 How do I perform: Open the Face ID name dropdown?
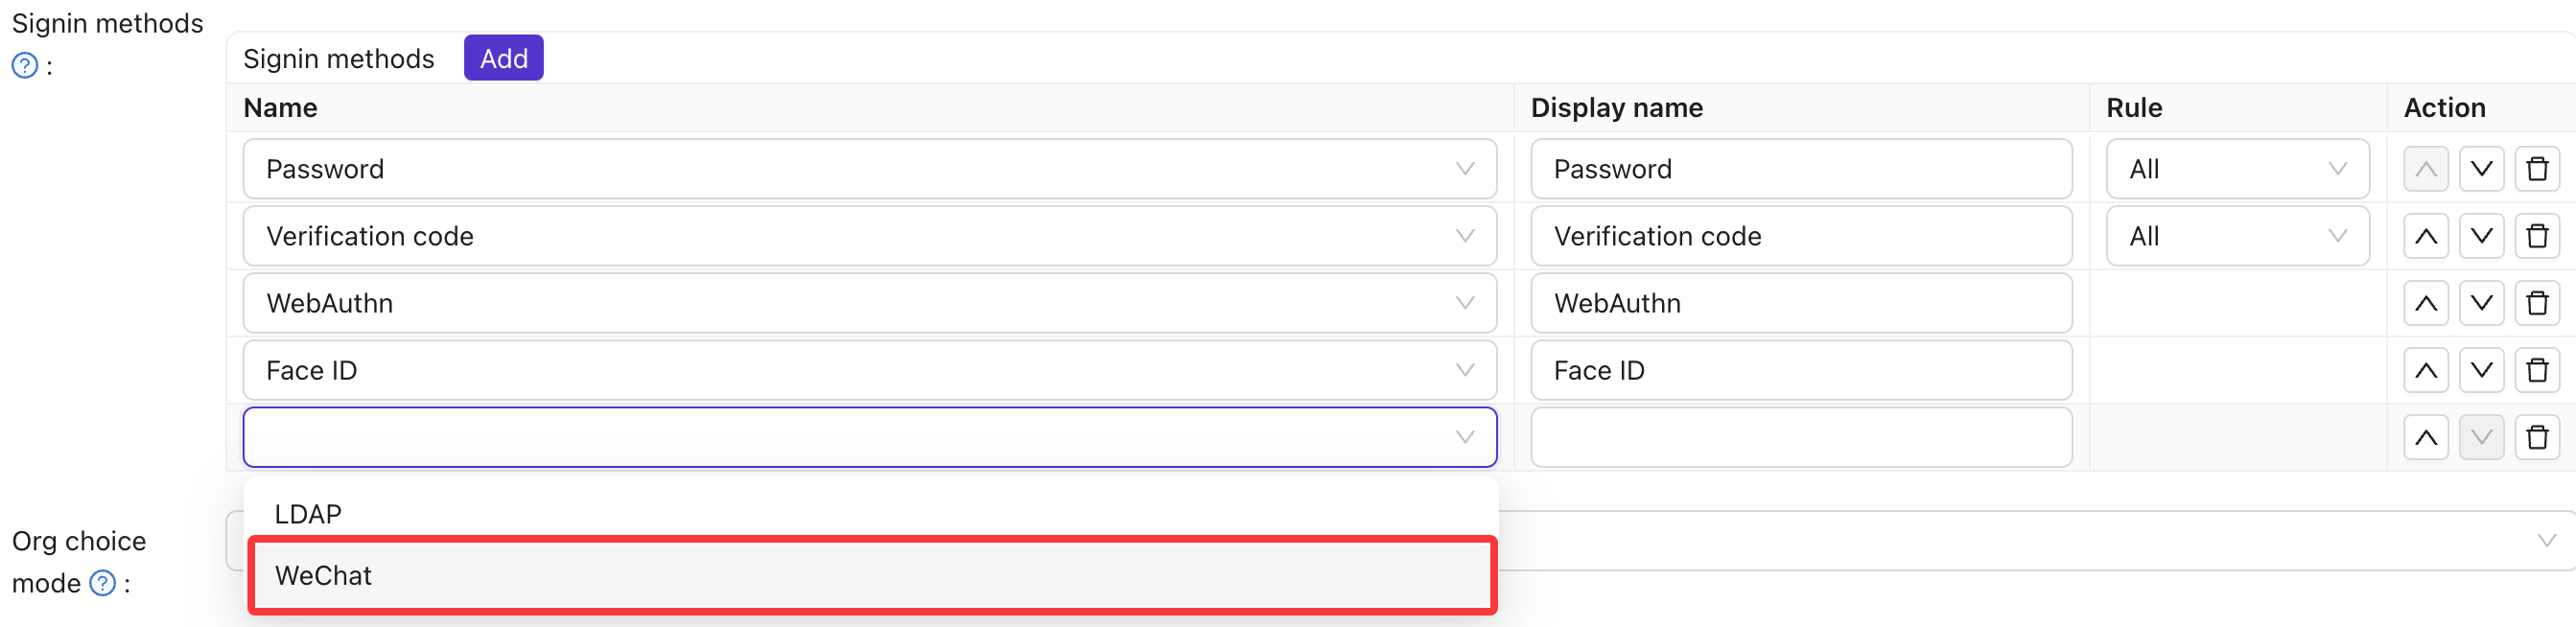(x=869, y=370)
